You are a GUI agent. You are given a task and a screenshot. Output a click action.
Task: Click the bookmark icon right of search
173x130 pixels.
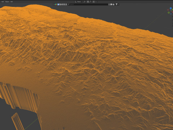pos(111,4)
